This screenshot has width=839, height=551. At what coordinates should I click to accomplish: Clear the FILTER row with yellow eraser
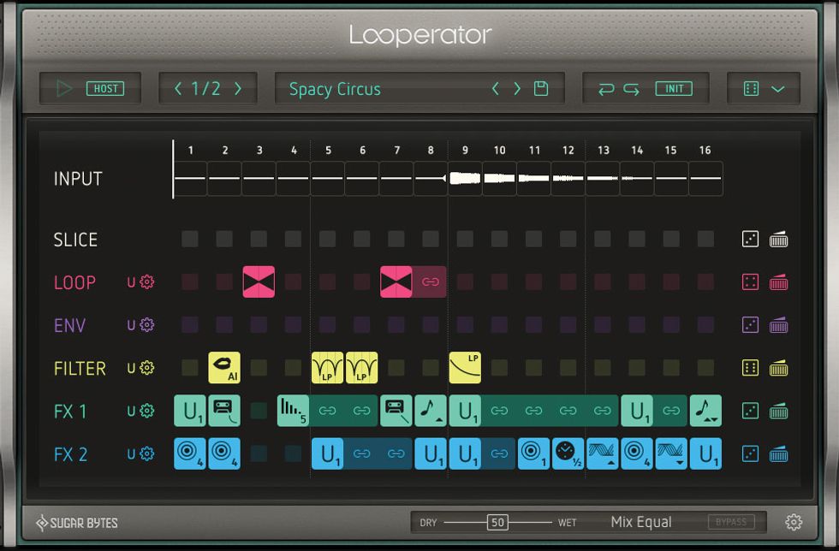[778, 368]
